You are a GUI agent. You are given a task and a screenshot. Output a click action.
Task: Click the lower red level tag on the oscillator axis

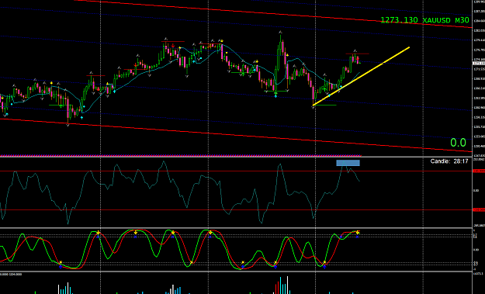coord(479,210)
